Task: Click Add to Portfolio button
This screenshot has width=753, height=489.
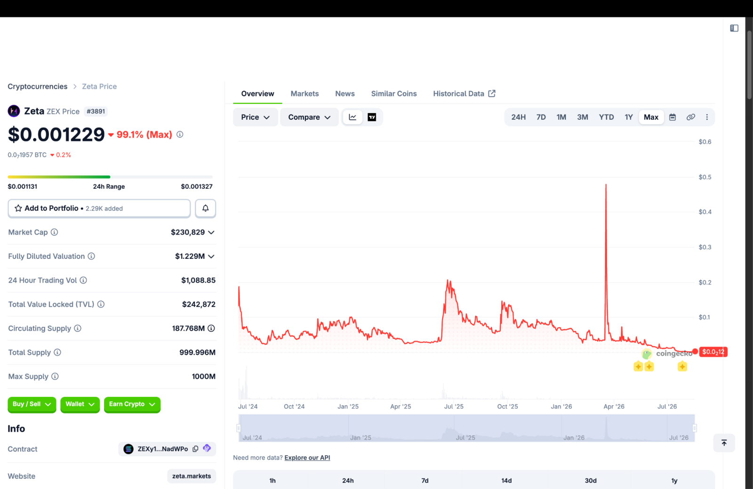Action: [x=99, y=208]
